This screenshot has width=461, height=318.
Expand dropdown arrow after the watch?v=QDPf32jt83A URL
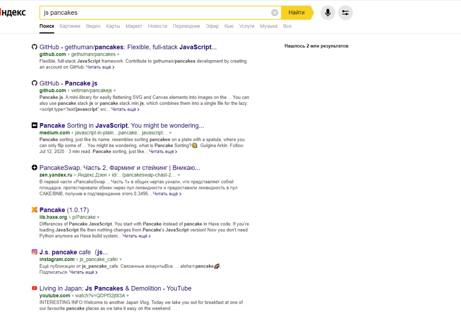pyautogui.click(x=127, y=296)
